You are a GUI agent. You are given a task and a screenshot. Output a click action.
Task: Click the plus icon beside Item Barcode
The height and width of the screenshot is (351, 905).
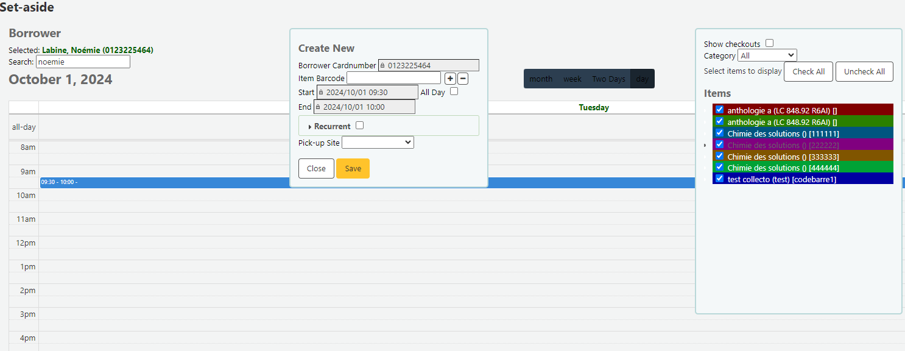click(x=450, y=78)
